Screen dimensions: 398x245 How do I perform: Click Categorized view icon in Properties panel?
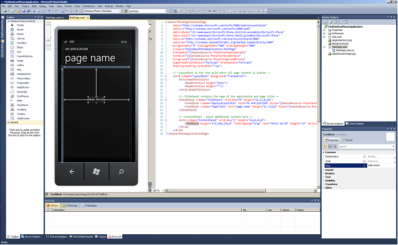tap(325, 146)
